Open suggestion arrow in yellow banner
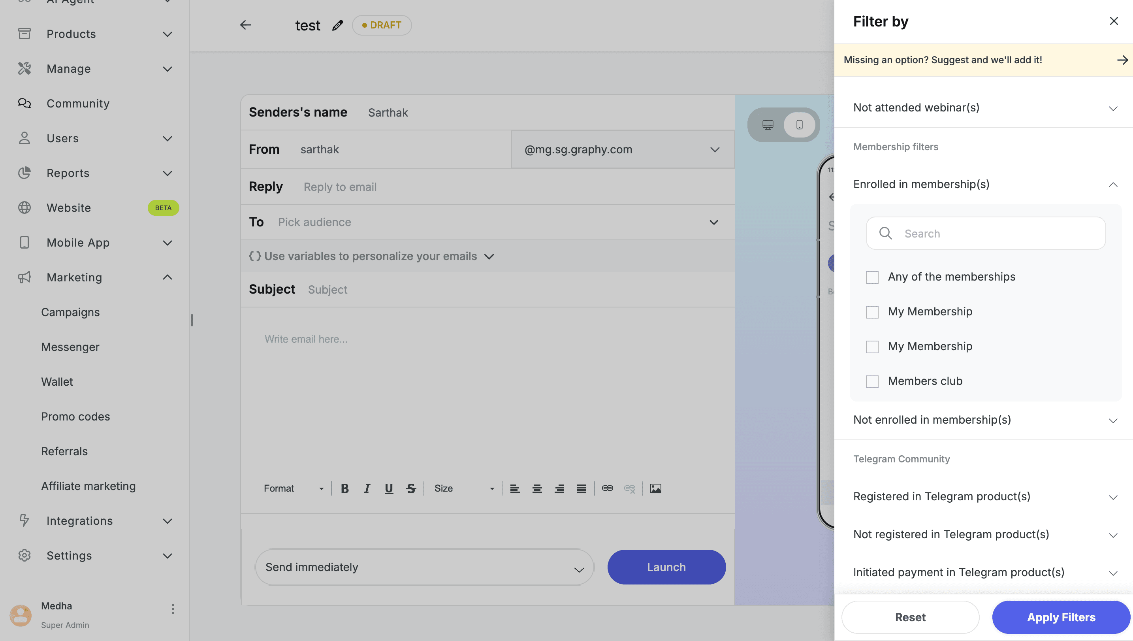 [x=1122, y=60]
